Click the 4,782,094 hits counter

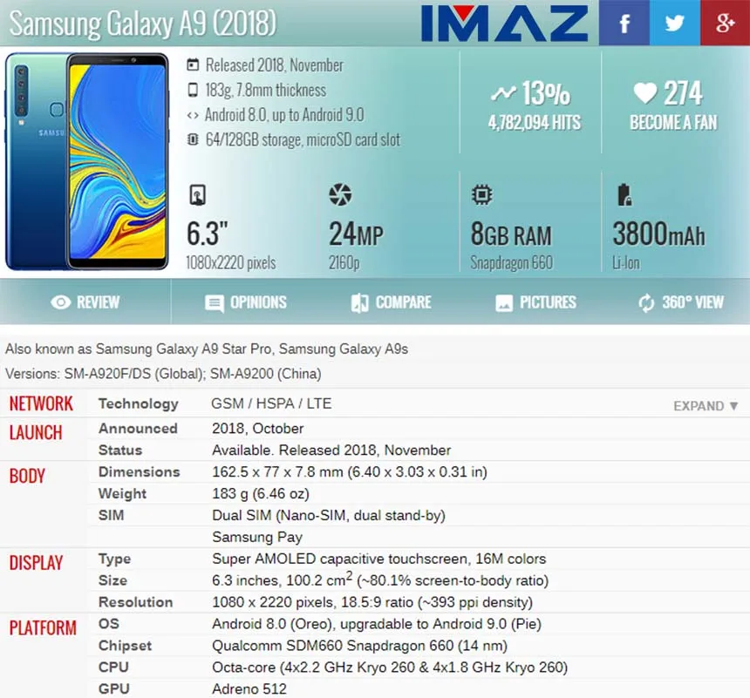[x=535, y=122]
